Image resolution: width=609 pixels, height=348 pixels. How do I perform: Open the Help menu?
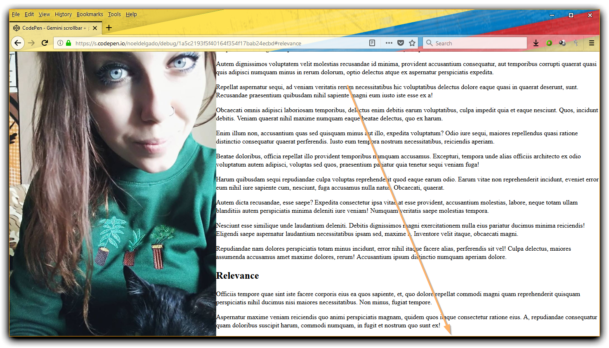131,14
